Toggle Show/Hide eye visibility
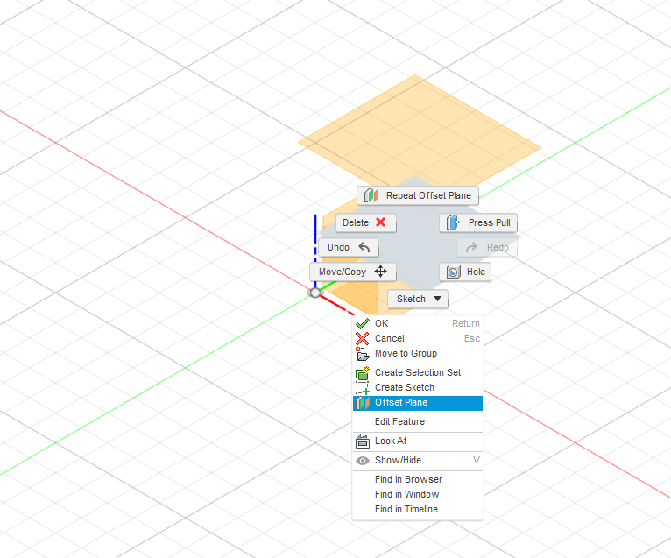671x558 pixels. (x=363, y=460)
